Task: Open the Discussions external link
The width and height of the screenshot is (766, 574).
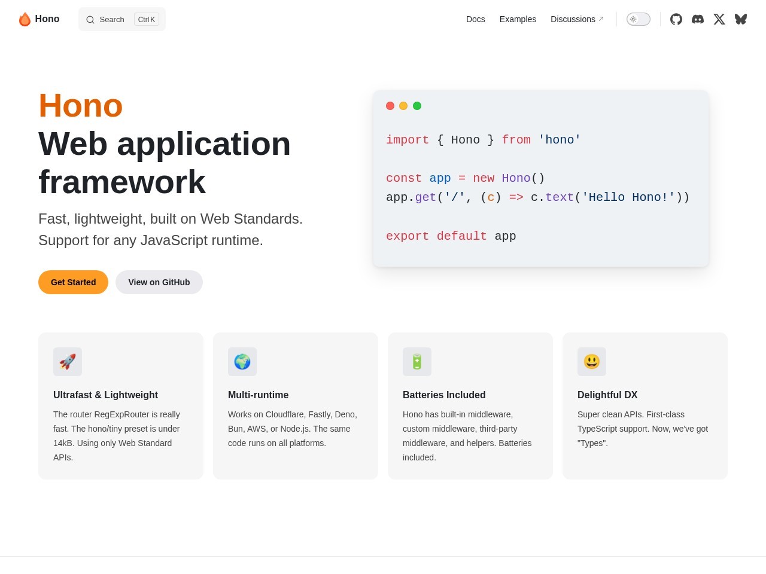Action: click(577, 19)
